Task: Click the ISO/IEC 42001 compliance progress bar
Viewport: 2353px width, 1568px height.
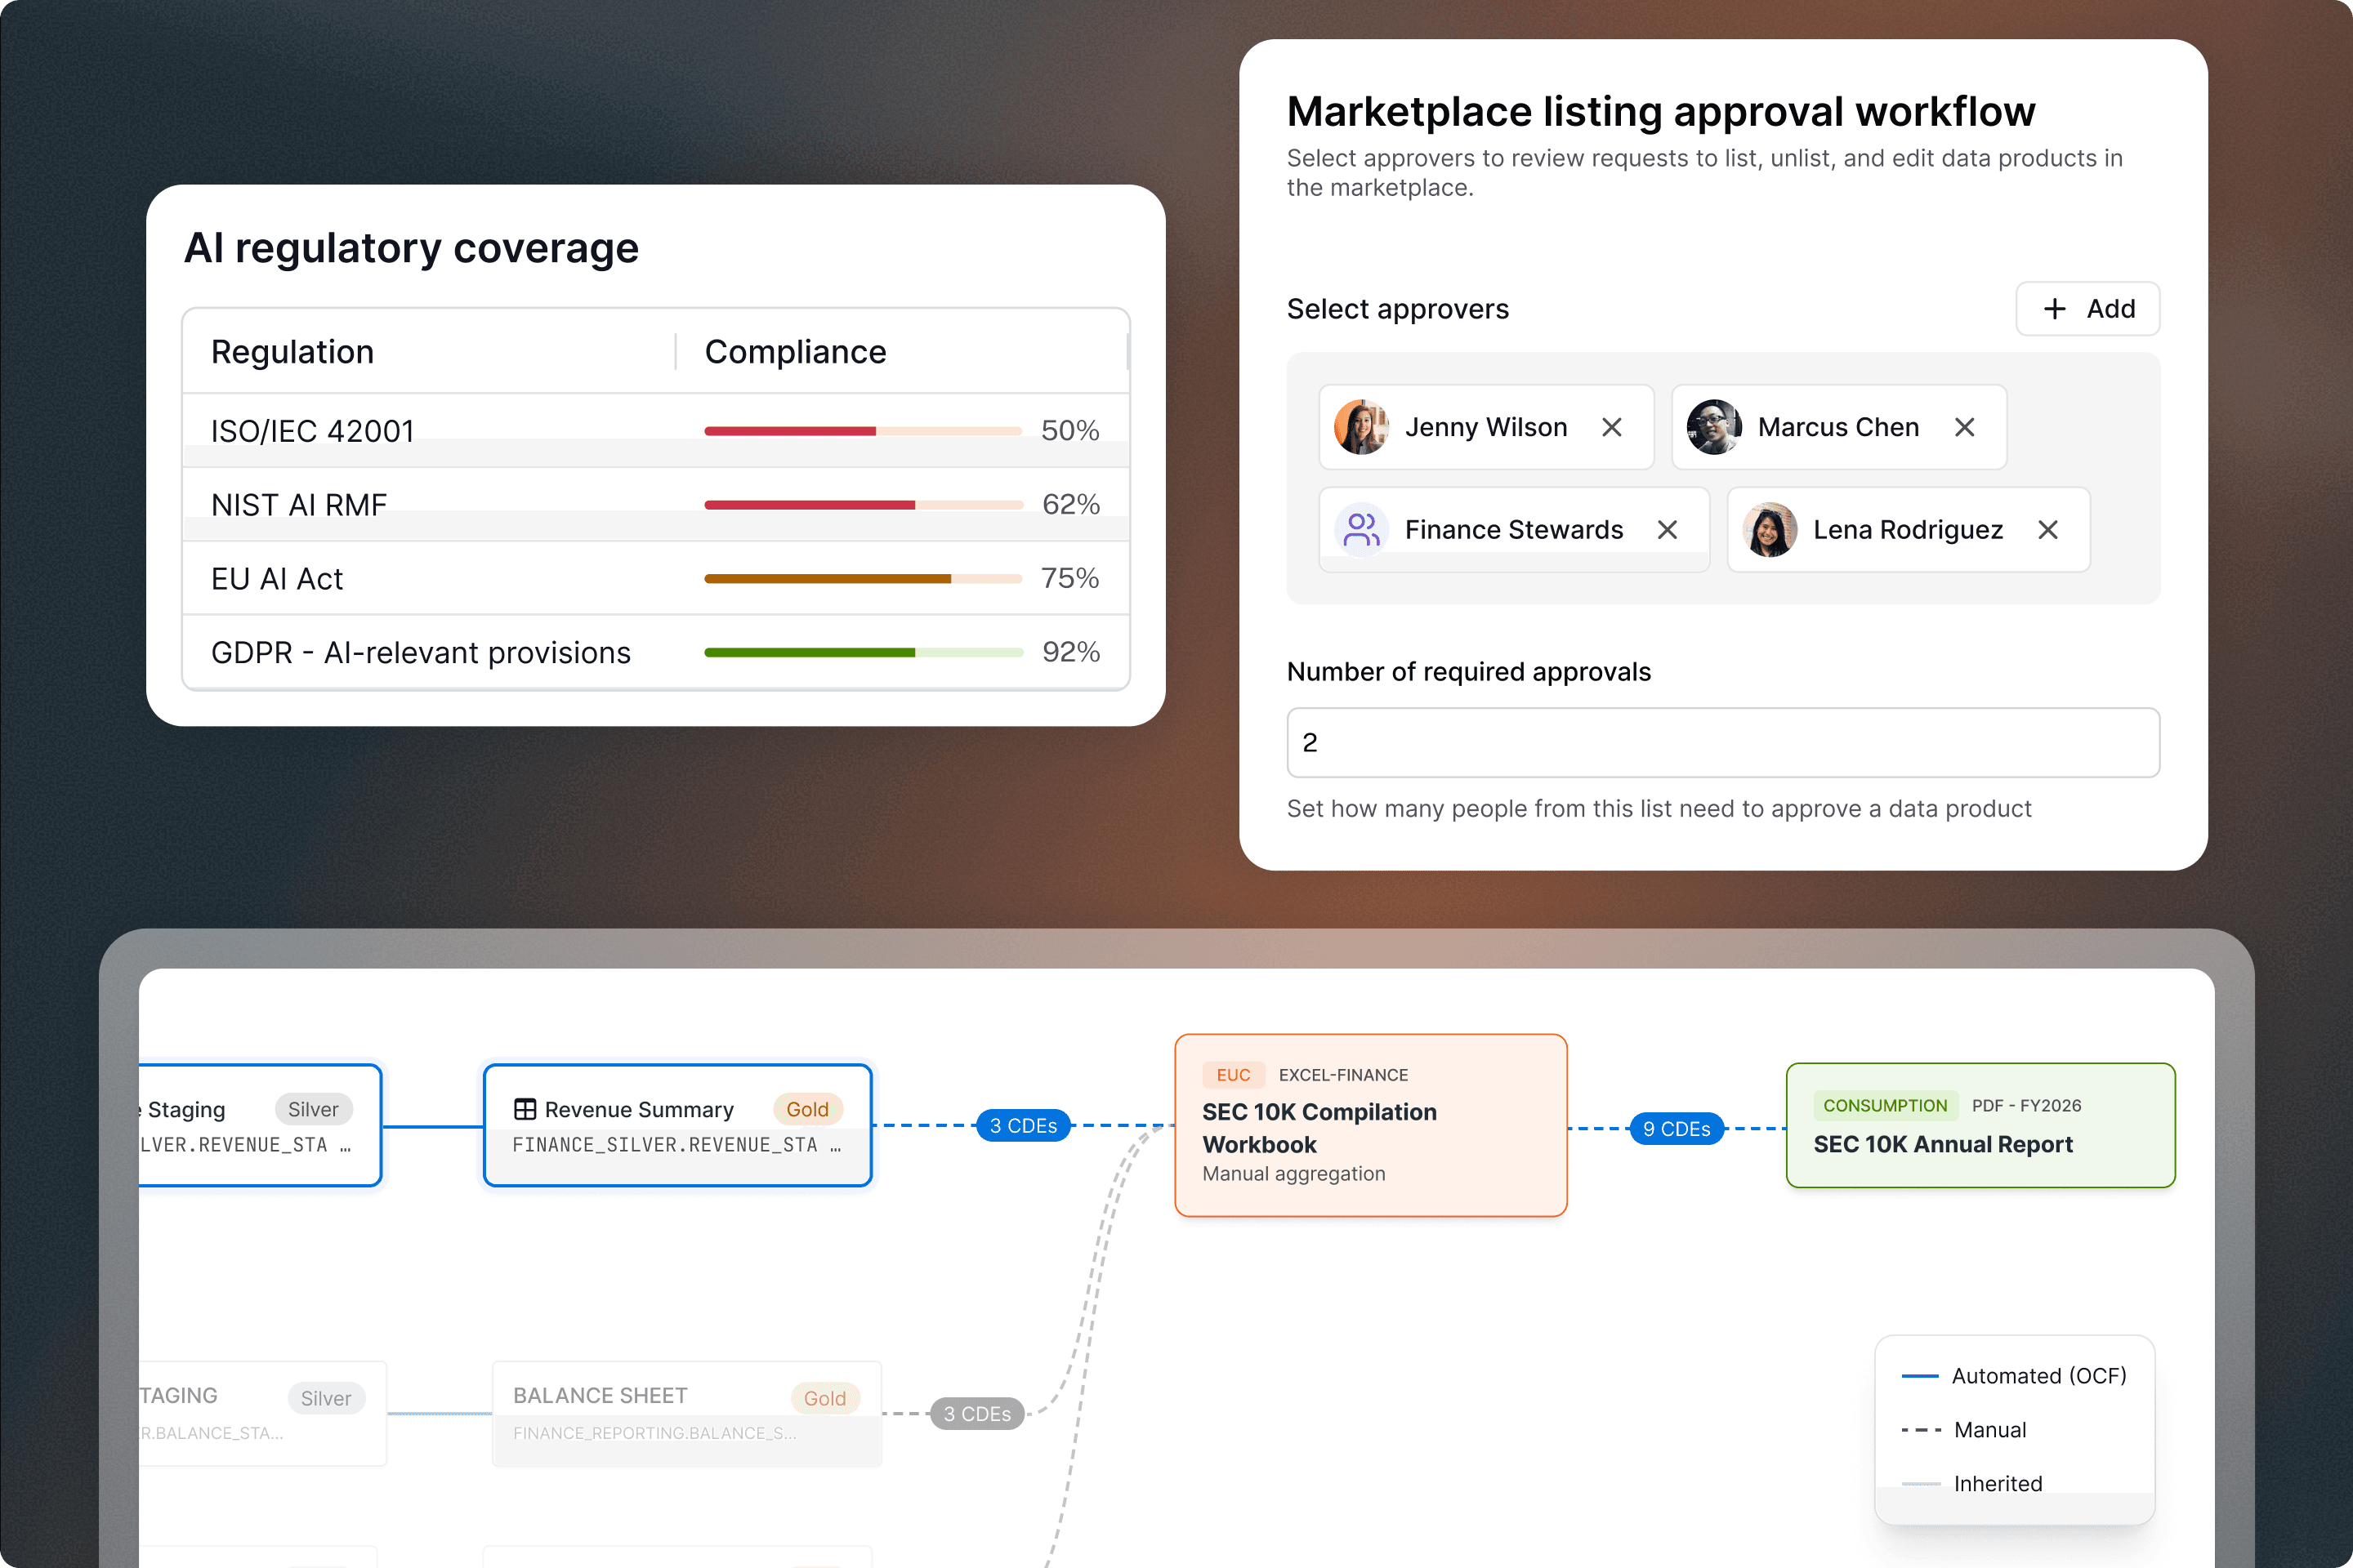Action: pos(863,431)
